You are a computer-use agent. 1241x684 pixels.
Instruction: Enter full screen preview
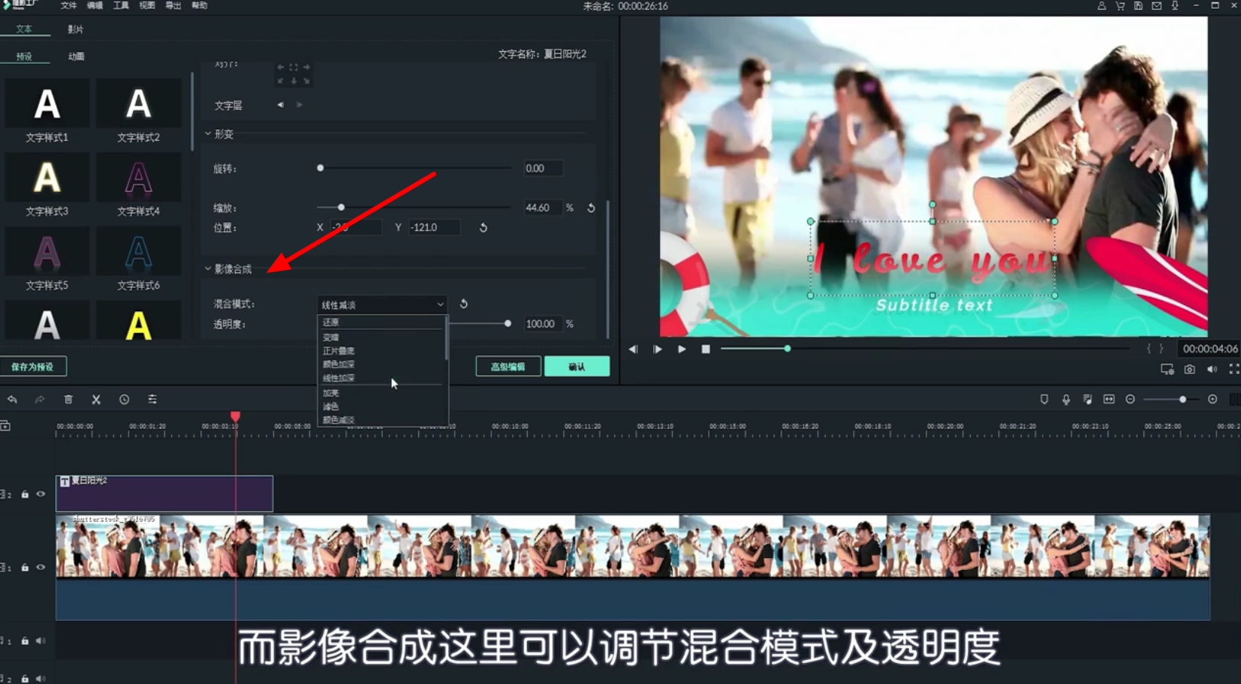1234,369
